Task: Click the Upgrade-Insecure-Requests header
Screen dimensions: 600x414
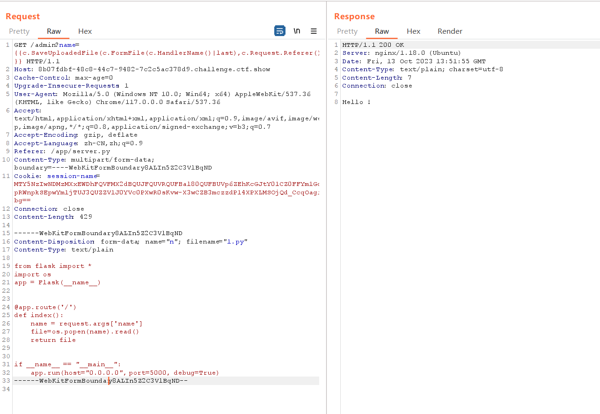Action: [71, 86]
